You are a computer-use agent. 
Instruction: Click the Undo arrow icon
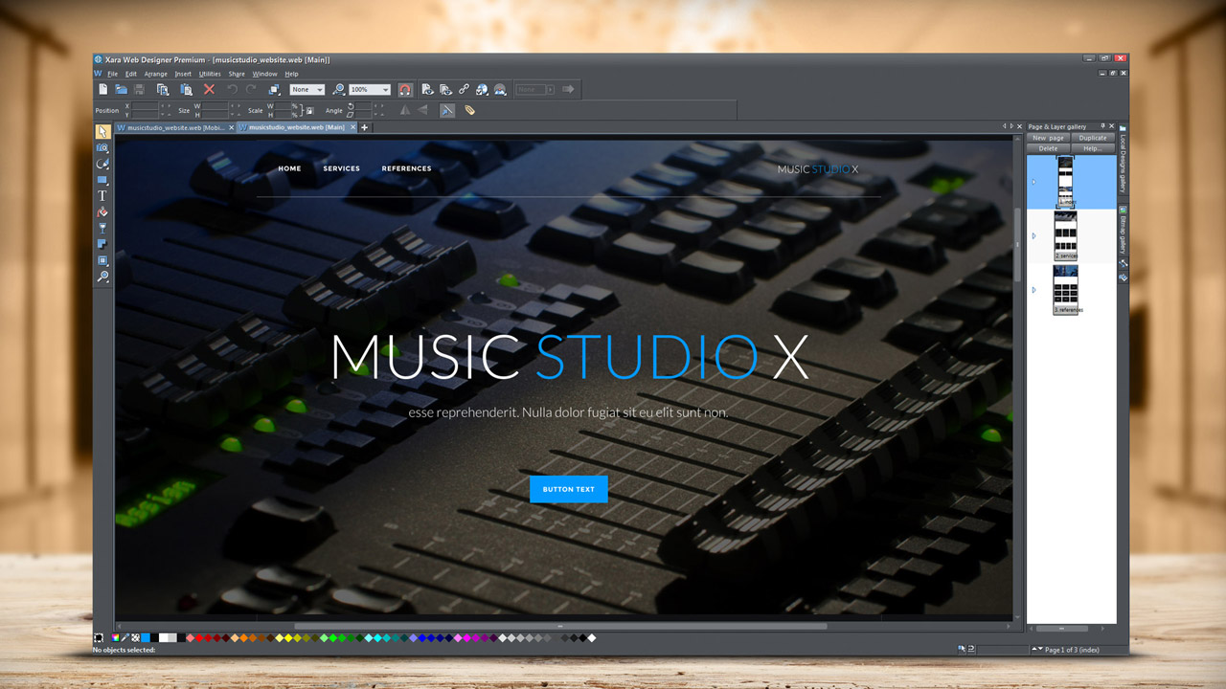click(x=233, y=89)
